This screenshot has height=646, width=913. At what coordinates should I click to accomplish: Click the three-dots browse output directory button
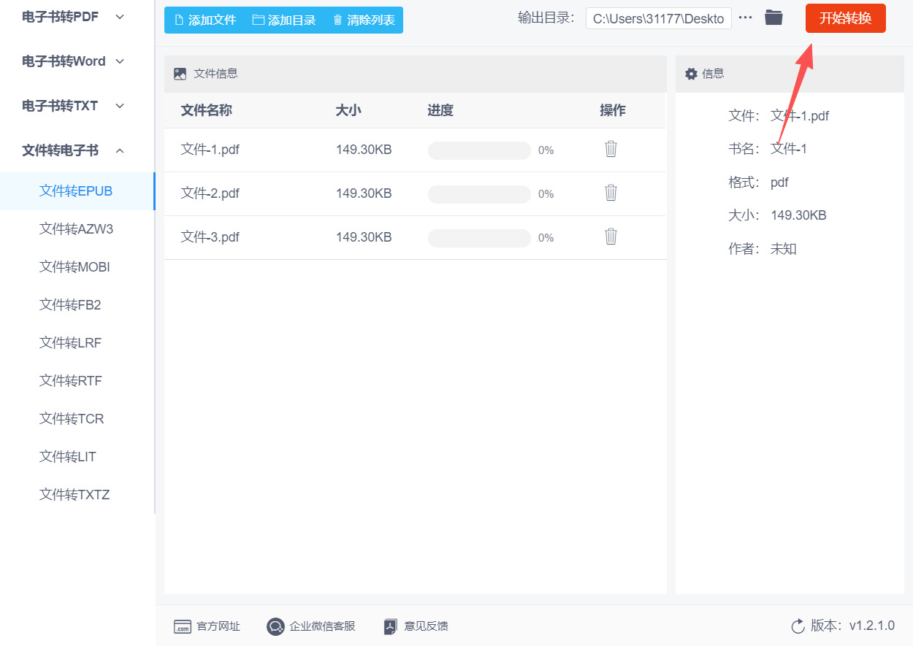[745, 18]
